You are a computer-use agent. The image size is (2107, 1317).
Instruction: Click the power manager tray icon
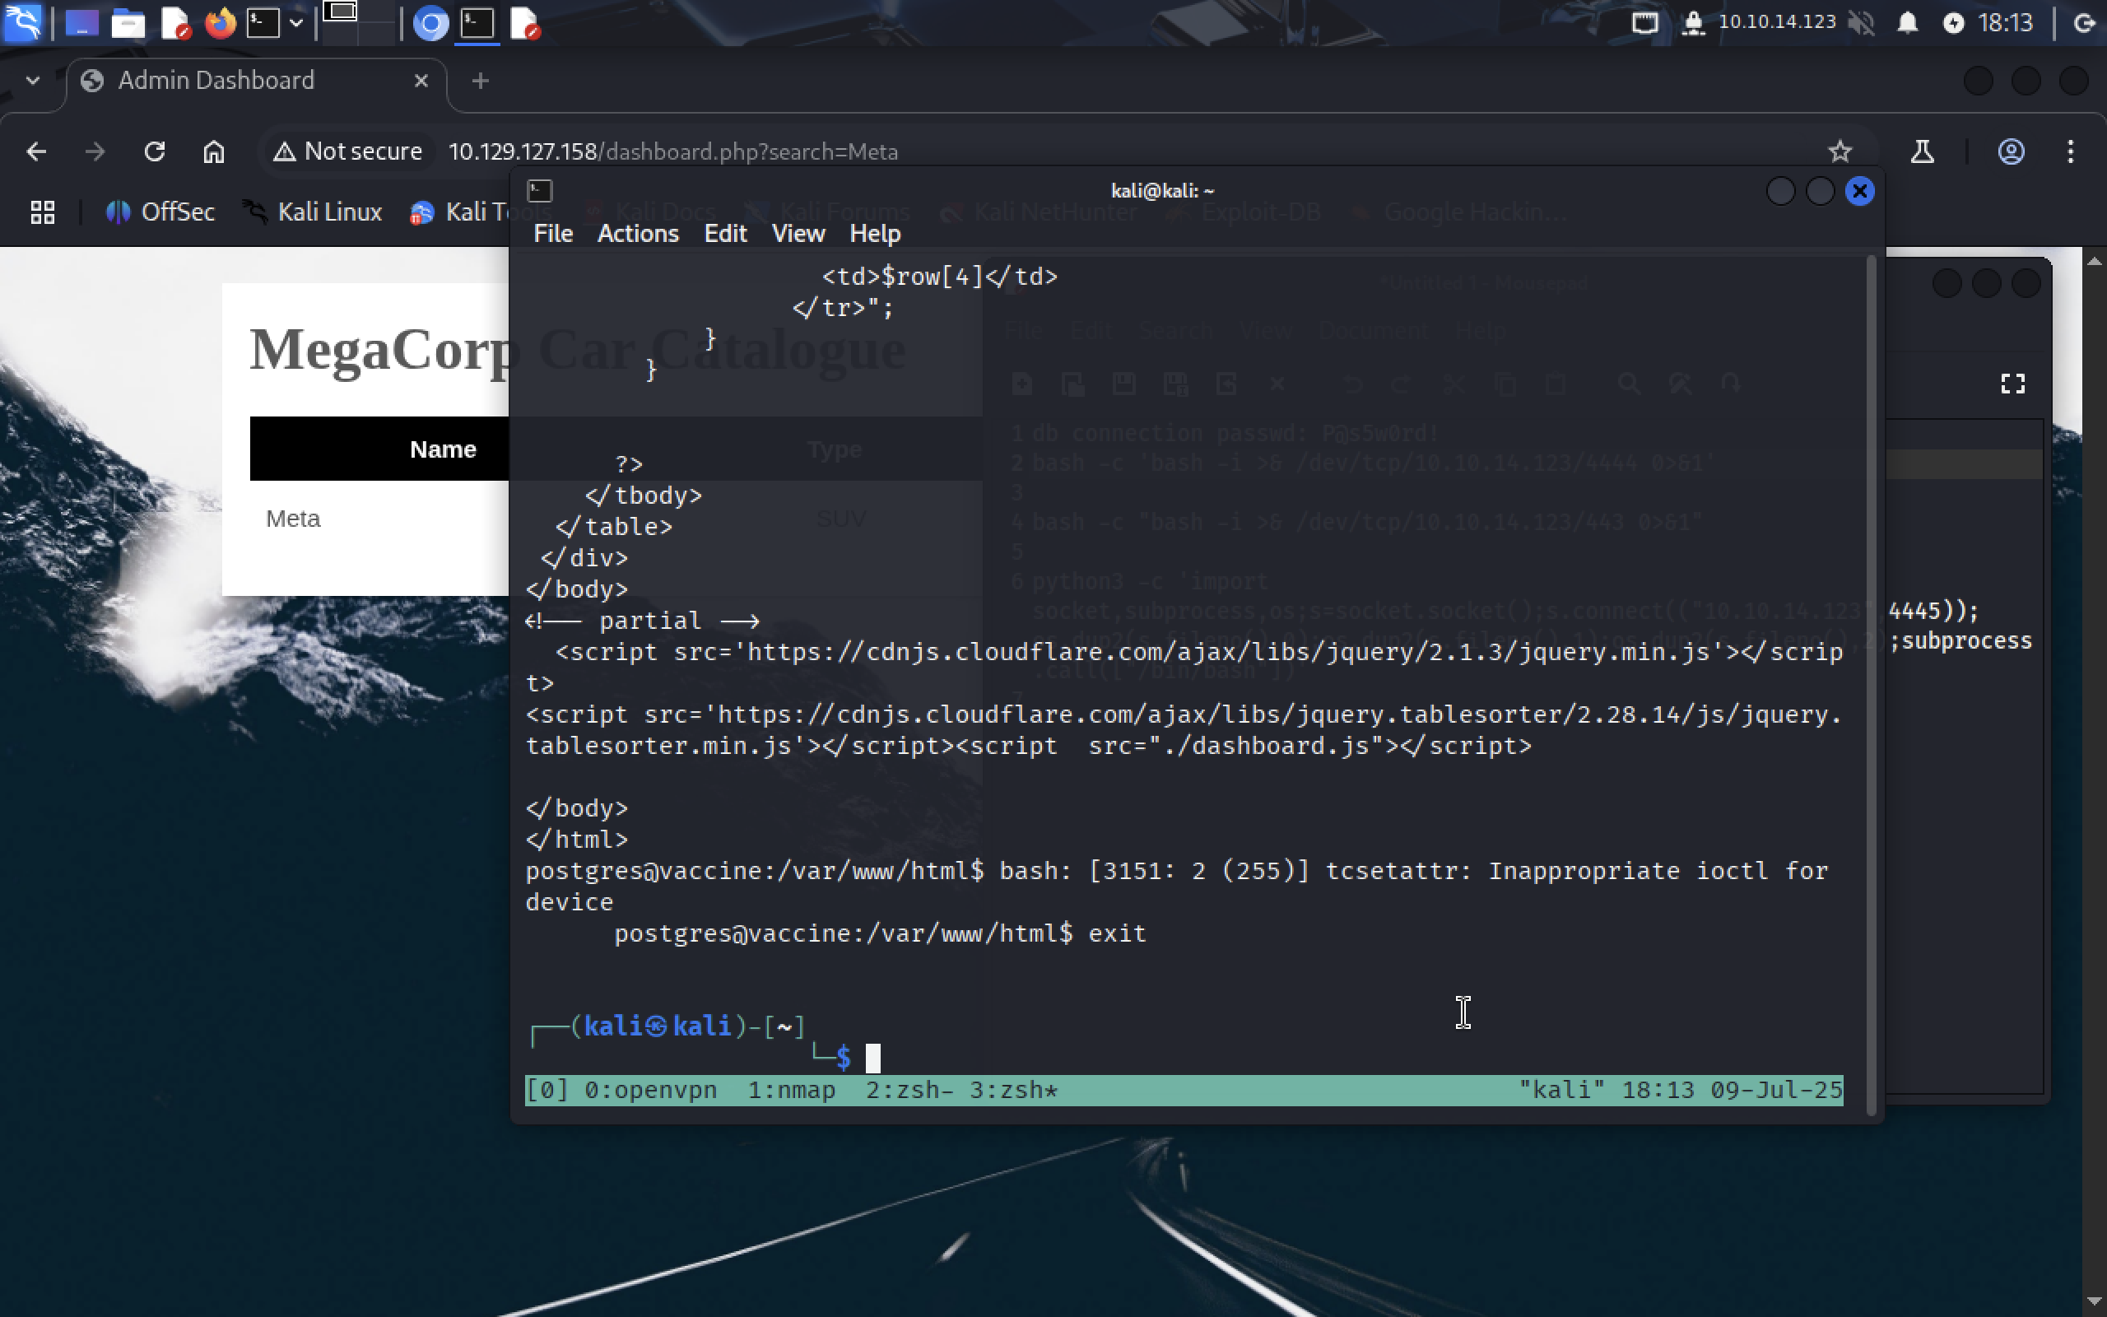1953,23
